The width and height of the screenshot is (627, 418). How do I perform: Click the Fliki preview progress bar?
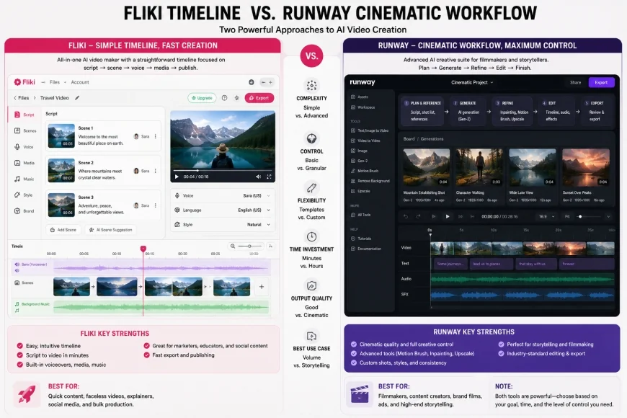(x=223, y=170)
